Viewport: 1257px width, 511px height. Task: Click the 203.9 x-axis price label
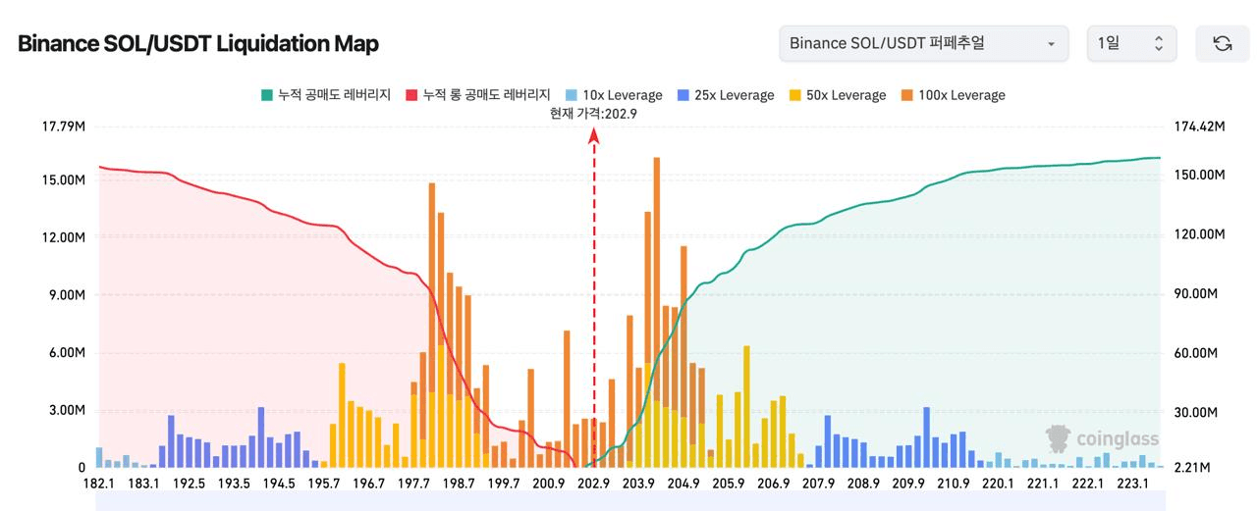point(638,484)
